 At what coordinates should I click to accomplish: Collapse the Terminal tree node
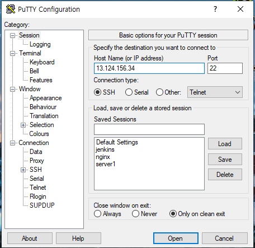(12, 53)
